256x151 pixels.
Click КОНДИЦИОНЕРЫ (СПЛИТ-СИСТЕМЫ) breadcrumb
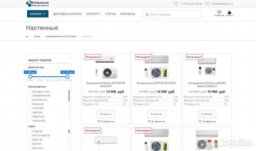tap(61, 37)
